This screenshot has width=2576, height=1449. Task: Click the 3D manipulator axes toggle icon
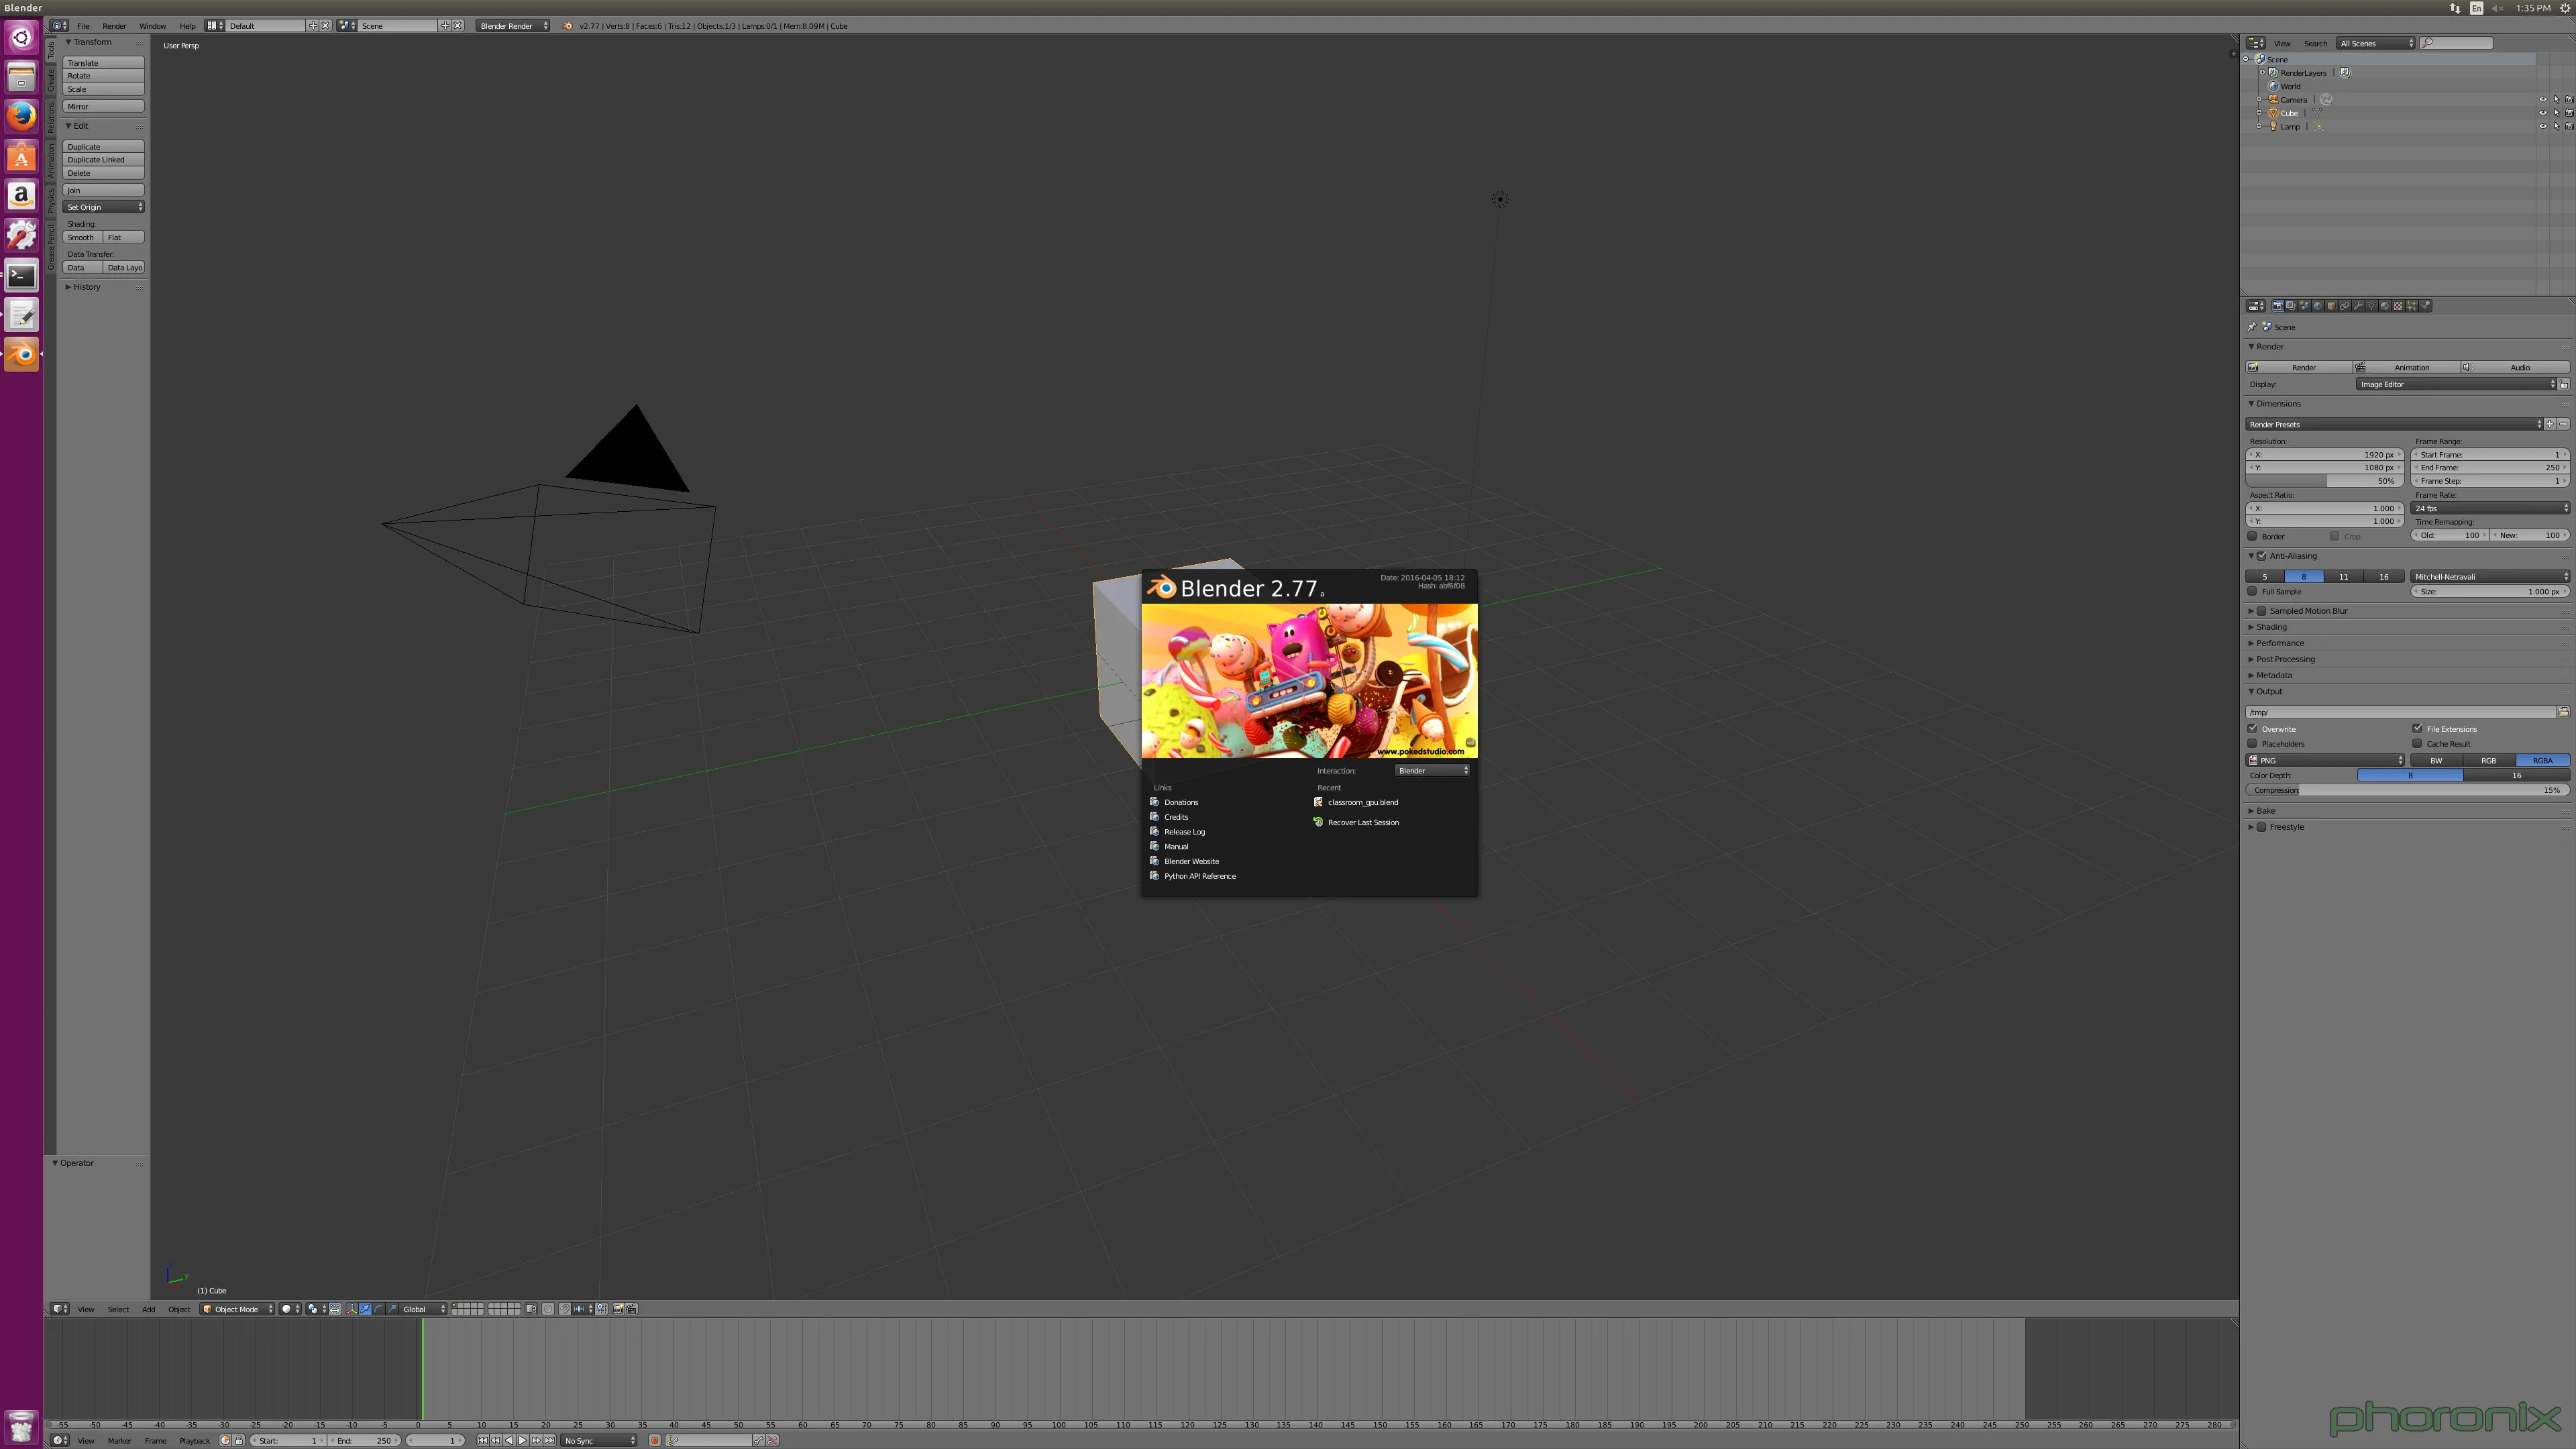[352, 1309]
